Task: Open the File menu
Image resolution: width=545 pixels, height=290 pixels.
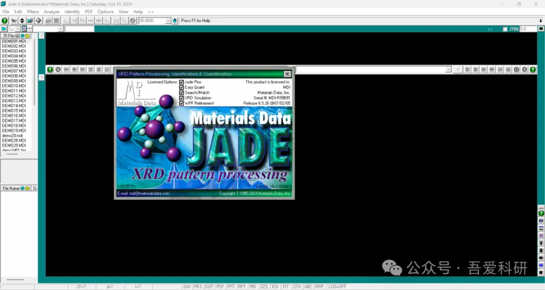Action: point(6,12)
